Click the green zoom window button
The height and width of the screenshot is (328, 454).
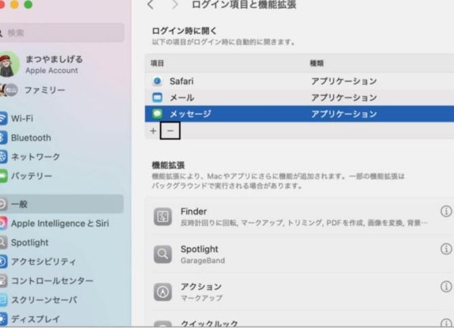(x=28, y=4)
